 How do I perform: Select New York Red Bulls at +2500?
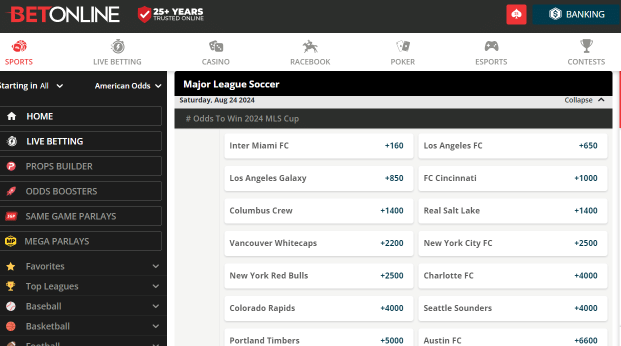tap(319, 276)
